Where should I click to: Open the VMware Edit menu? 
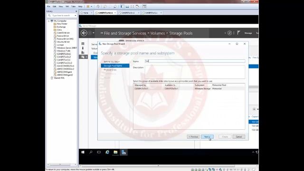tap(54, 6)
